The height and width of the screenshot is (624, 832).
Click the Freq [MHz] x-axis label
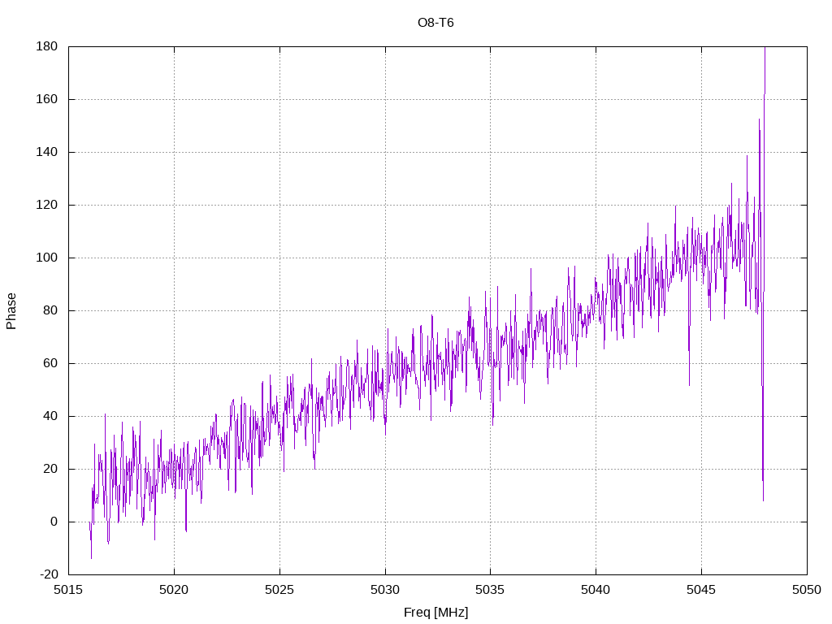(435, 613)
